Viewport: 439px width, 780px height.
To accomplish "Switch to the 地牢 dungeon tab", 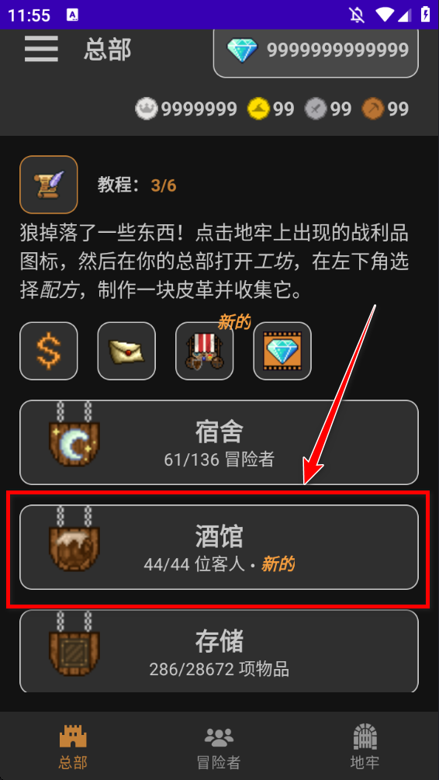I will (x=365, y=746).
